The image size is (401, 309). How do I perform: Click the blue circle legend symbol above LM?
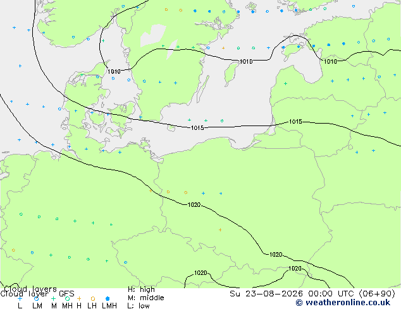click(x=37, y=298)
